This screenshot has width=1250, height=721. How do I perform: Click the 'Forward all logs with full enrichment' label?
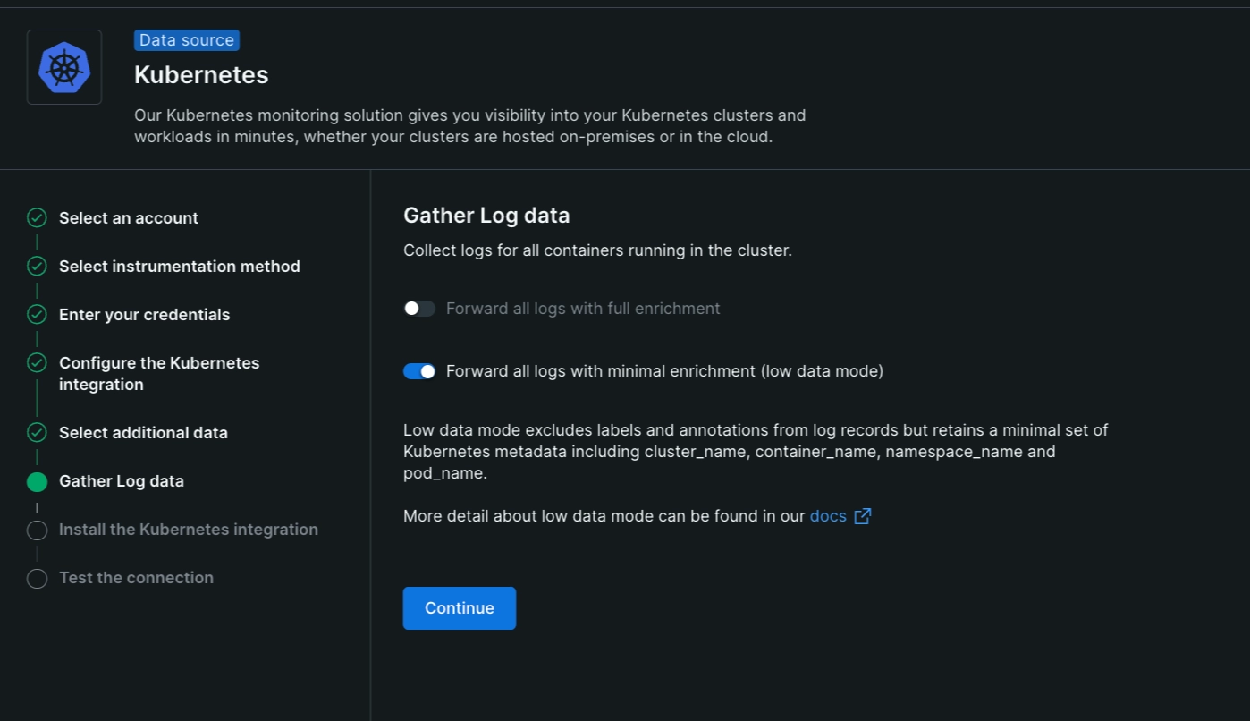(583, 309)
